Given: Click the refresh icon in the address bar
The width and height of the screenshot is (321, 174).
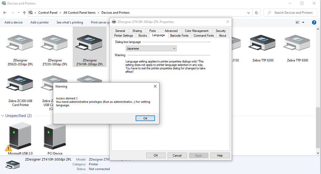Looking at the screenshot, I should (x=256, y=12).
